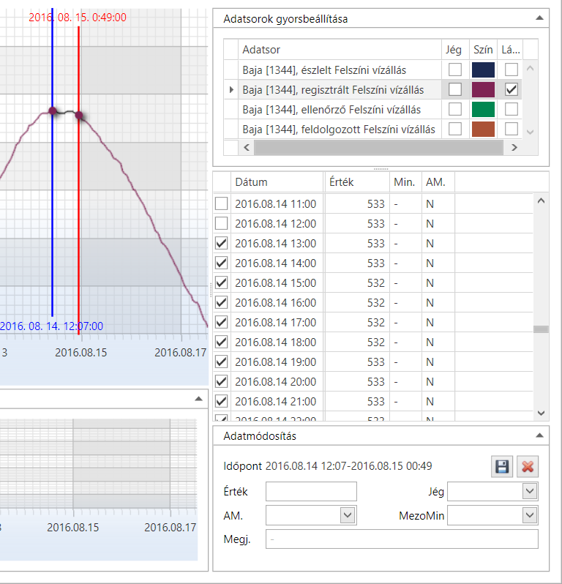
Task: Toggle the Jég checkbox for regisztrált Felszíni vízállás
Action: 454,89
